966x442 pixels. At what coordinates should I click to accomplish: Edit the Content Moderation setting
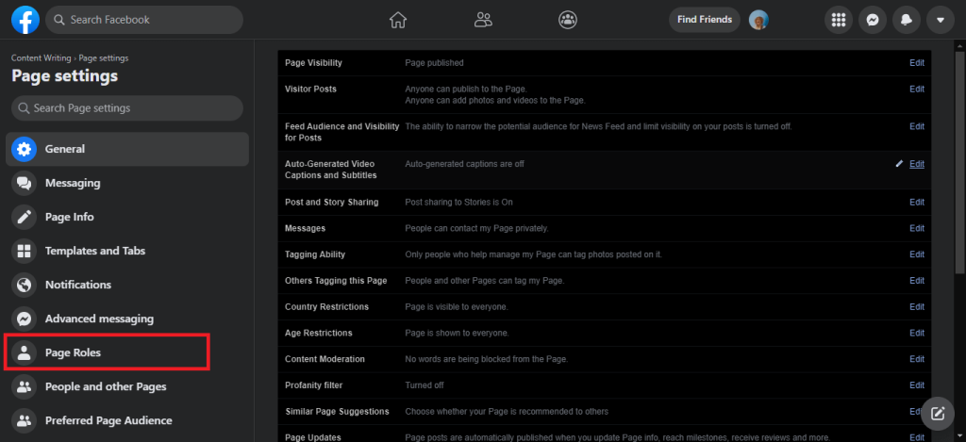[917, 359]
